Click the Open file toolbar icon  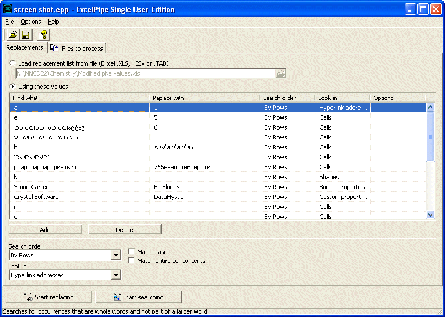click(13, 35)
